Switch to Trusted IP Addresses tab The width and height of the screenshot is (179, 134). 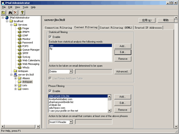click(148, 28)
